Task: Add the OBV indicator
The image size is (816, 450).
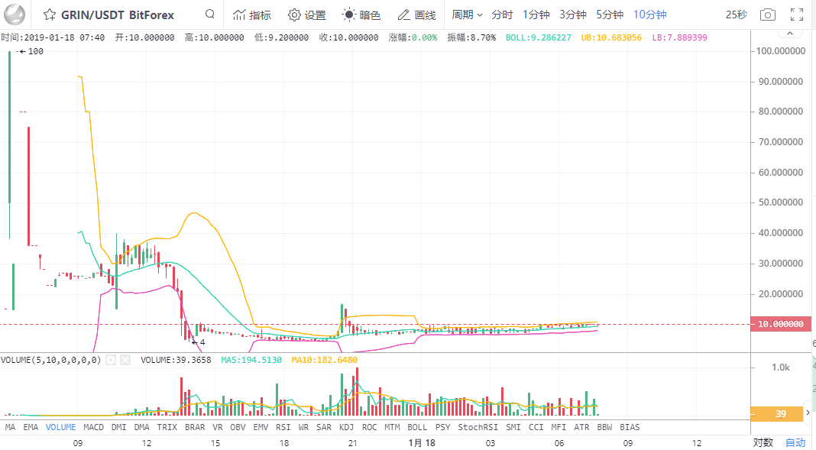Action: pos(238,427)
